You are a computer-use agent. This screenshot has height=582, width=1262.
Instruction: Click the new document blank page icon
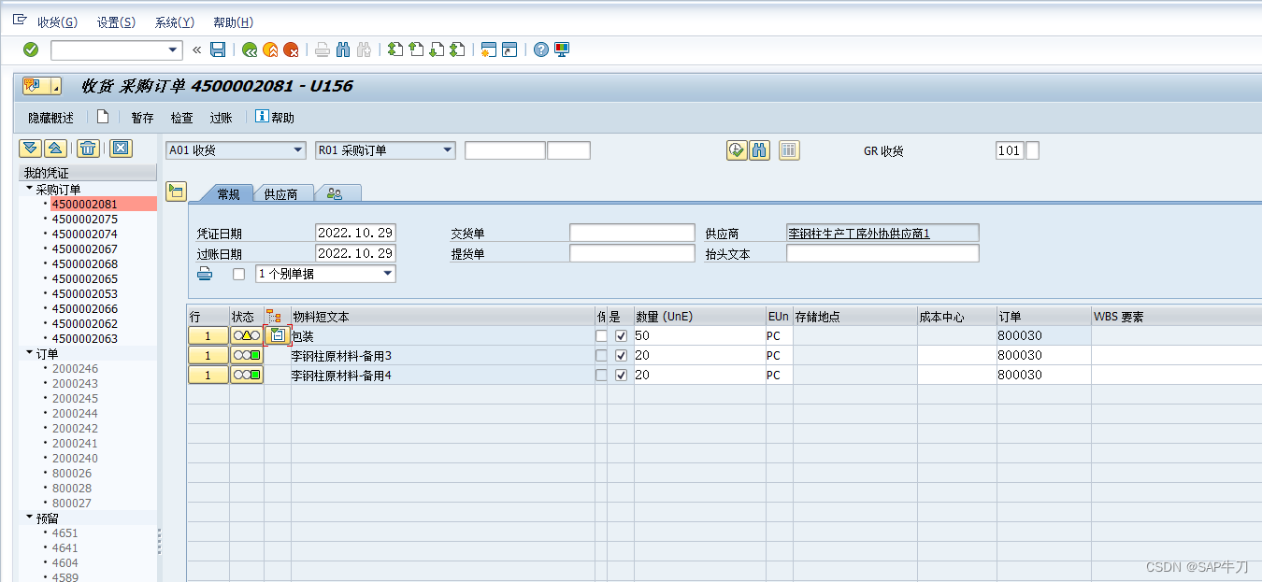(103, 117)
